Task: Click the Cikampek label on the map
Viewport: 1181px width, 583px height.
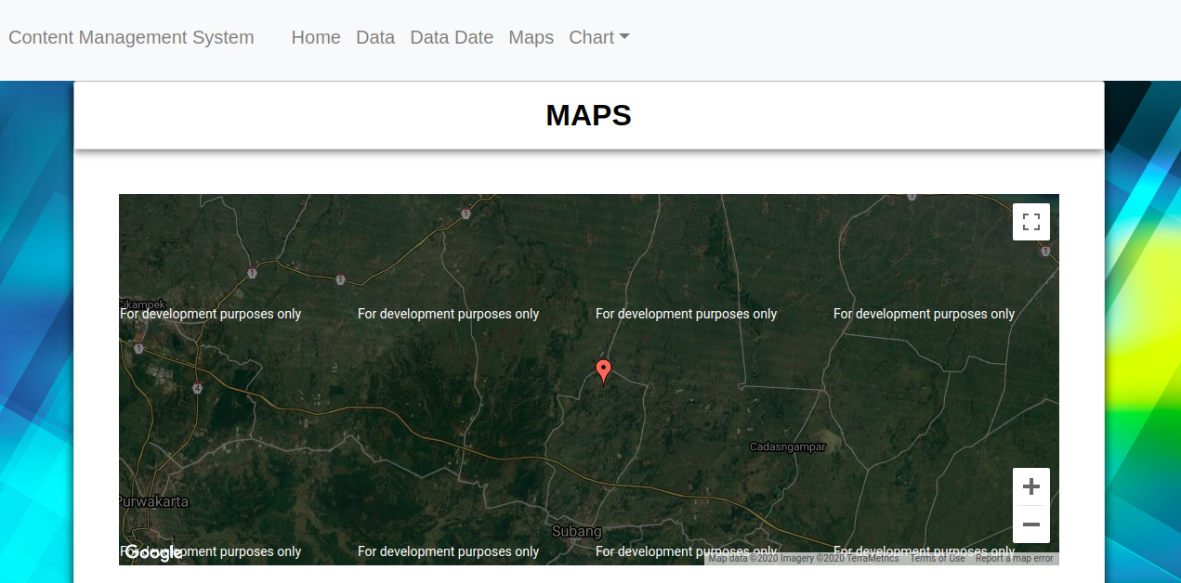Action: click(x=140, y=304)
